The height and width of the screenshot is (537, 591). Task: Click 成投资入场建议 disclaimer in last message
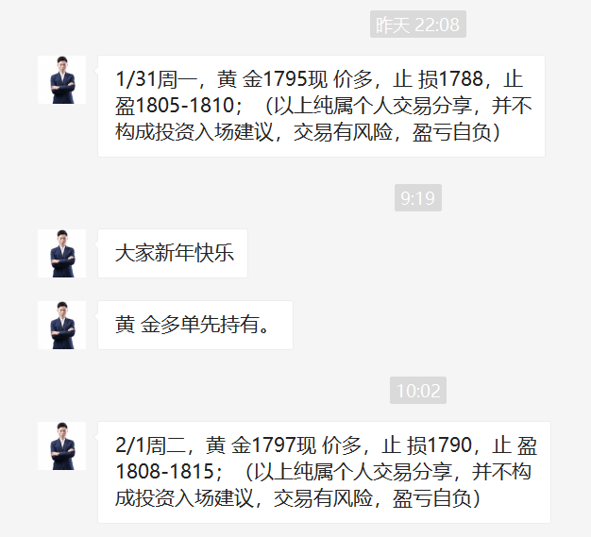pos(184,498)
